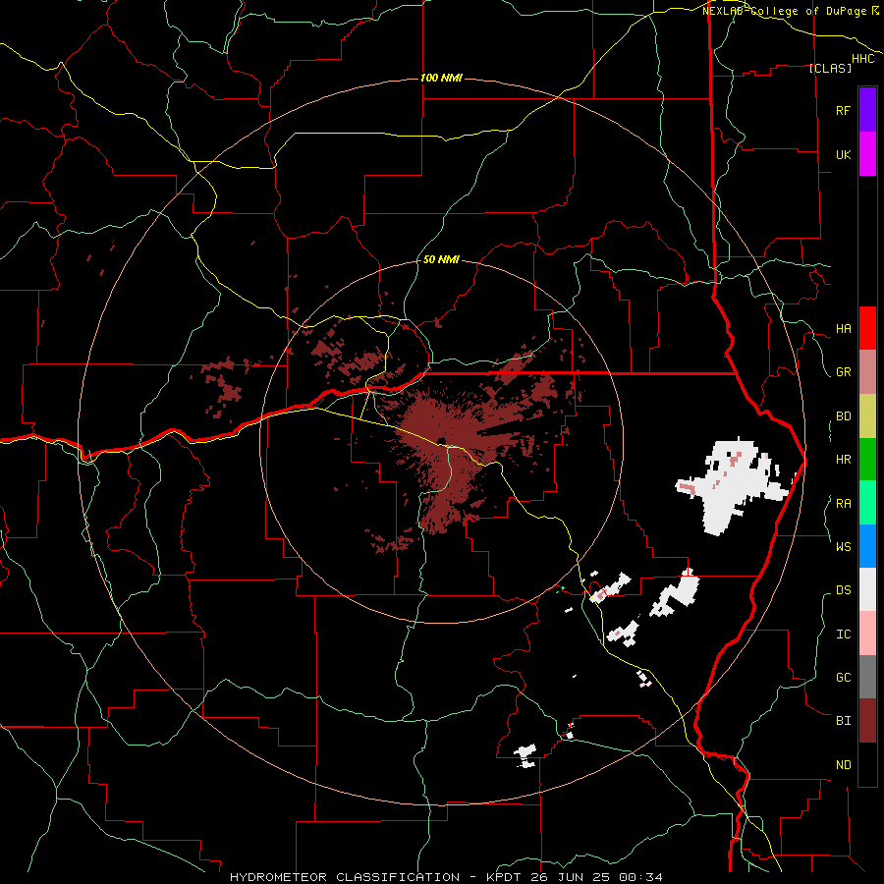The image size is (884, 884).
Task: Click the BD yellow legend color swatch
Action: pyautogui.click(x=867, y=416)
